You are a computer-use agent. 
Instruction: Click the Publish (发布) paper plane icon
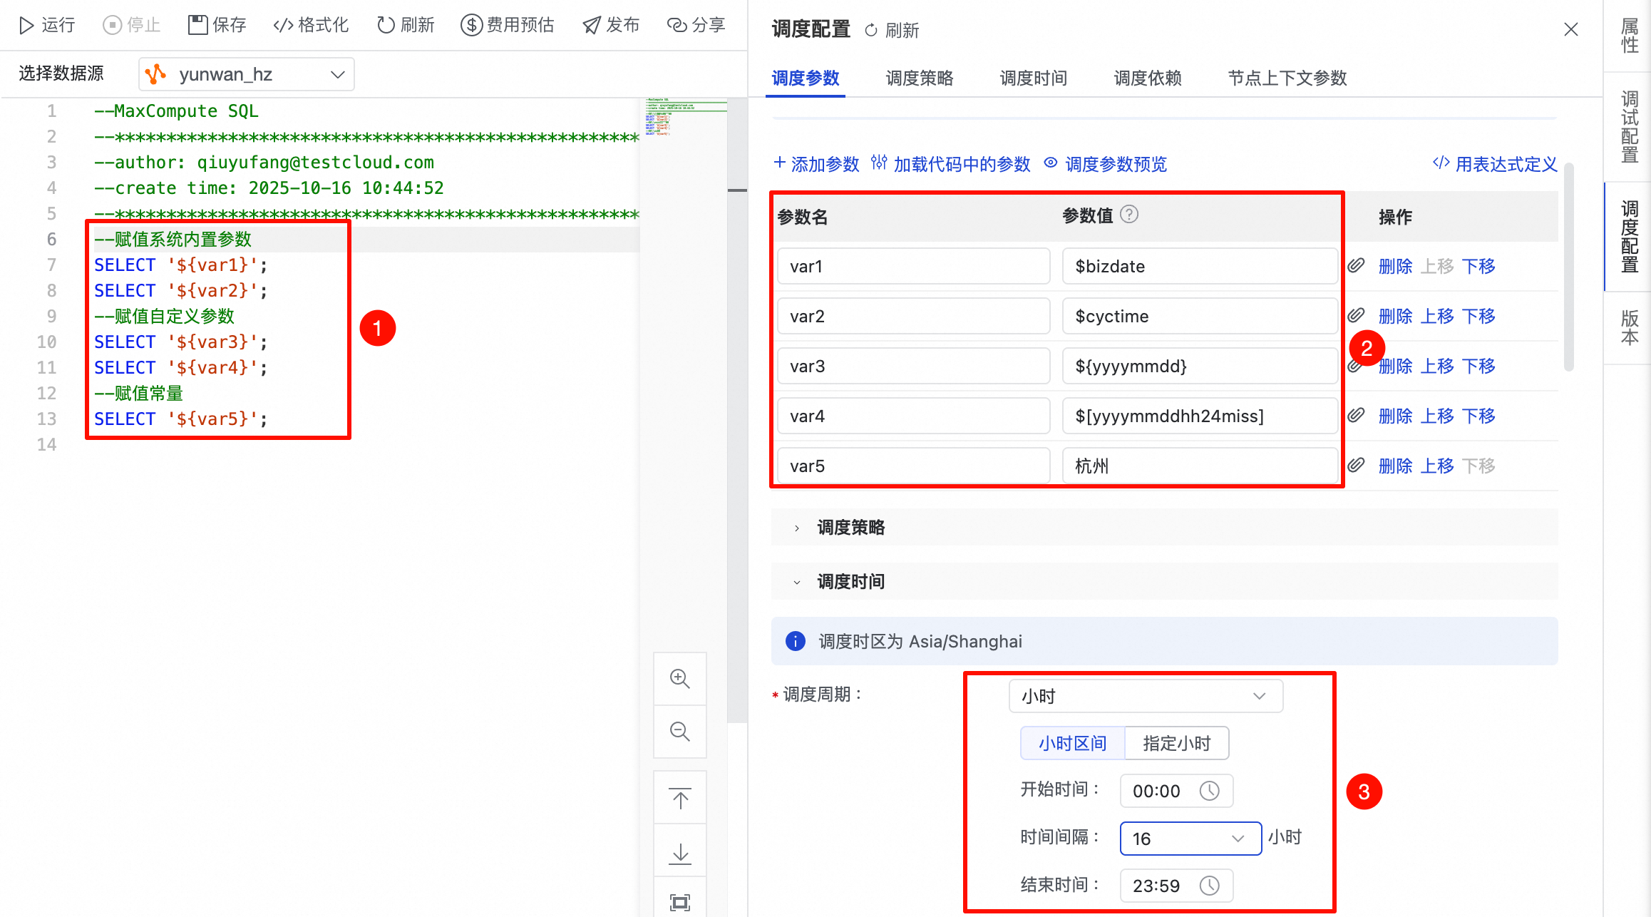tap(592, 26)
